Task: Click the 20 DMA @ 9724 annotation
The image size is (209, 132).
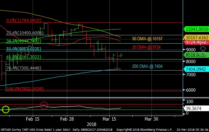Action: (146, 47)
